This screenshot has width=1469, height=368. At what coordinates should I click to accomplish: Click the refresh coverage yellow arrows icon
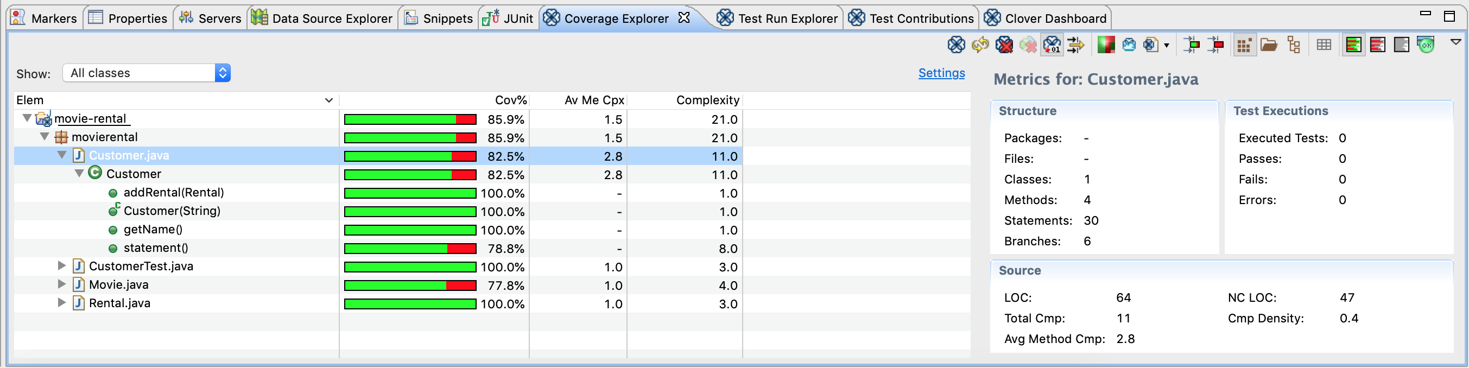pyautogui.click(x=980, y=45)
